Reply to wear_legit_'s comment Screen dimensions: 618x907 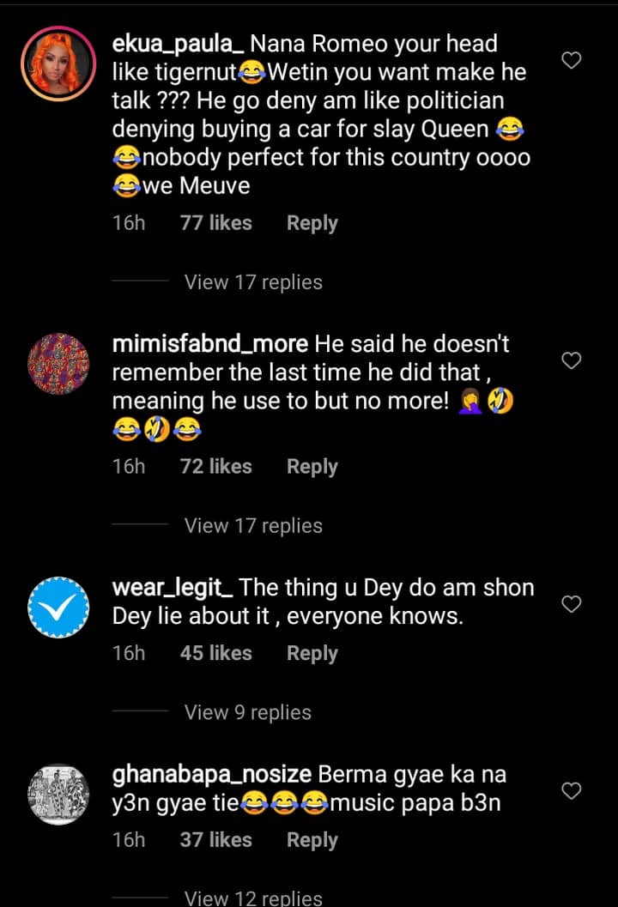point(312,653)
